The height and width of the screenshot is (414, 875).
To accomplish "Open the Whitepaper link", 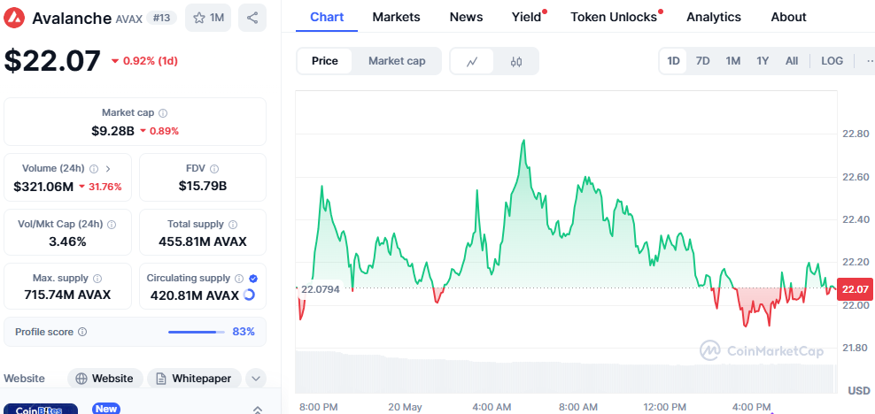I will pyautogui.click(x=194, y=379).
